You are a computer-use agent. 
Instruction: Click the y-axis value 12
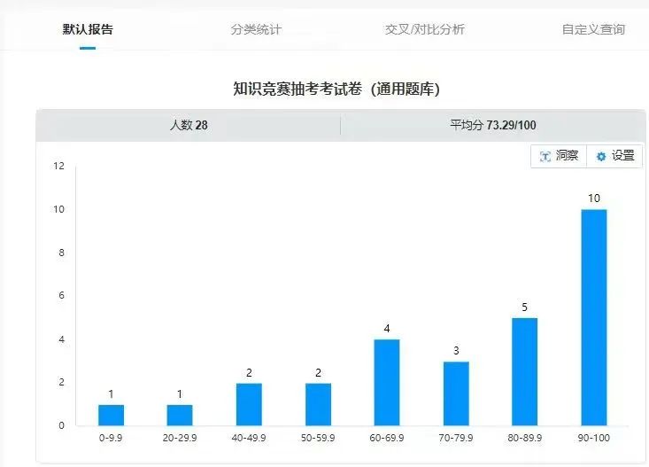click(58, 166)
